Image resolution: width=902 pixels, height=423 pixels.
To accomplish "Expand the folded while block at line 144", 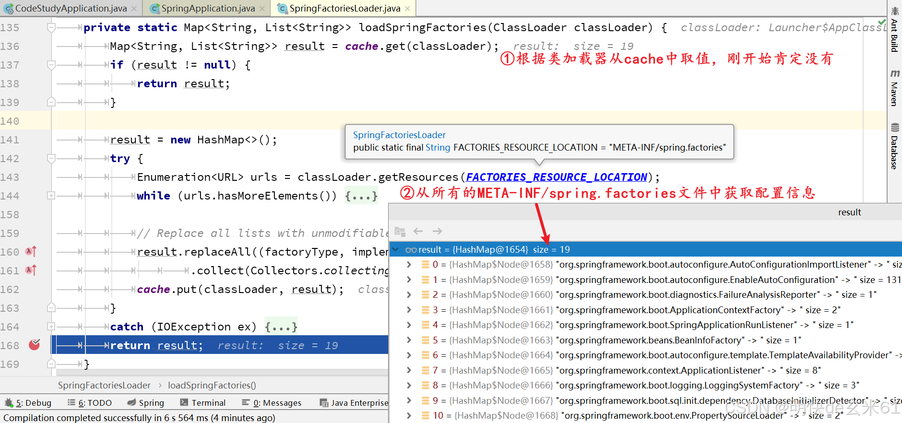I will pos(51,196).
